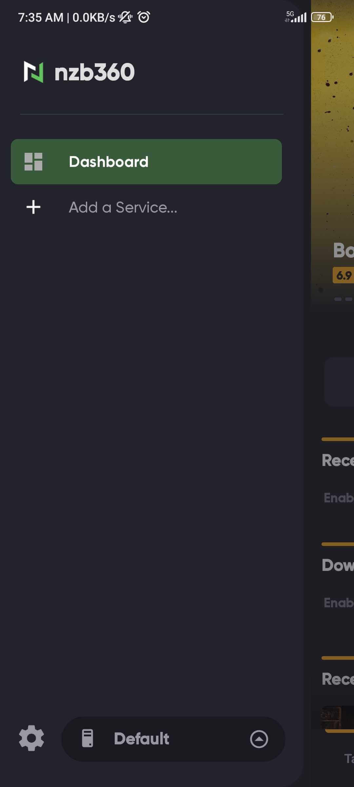The height and width of the screenshot is (787, 354).
Task: Tap the server icon beside Default
Action: pyautogui.click(x=88, y=738)
